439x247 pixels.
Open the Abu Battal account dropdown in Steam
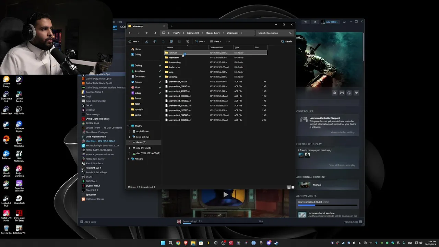coord(330,22)
